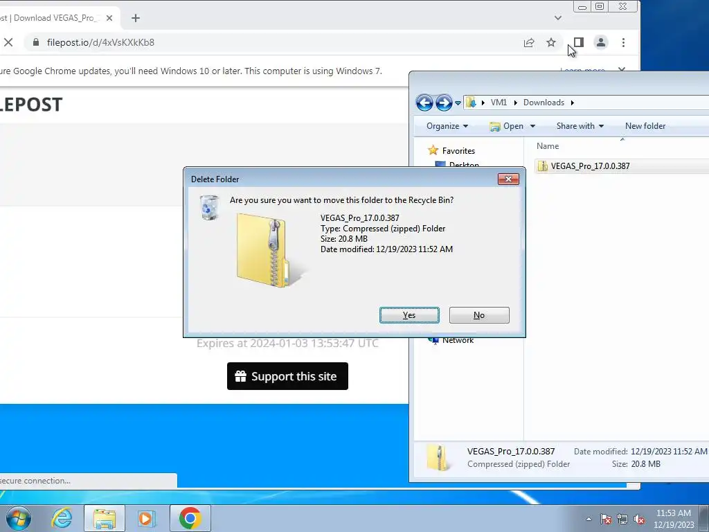Close the Delete Folder dialog
This screenshot has width=709, height=532.
tap(508, 179)
